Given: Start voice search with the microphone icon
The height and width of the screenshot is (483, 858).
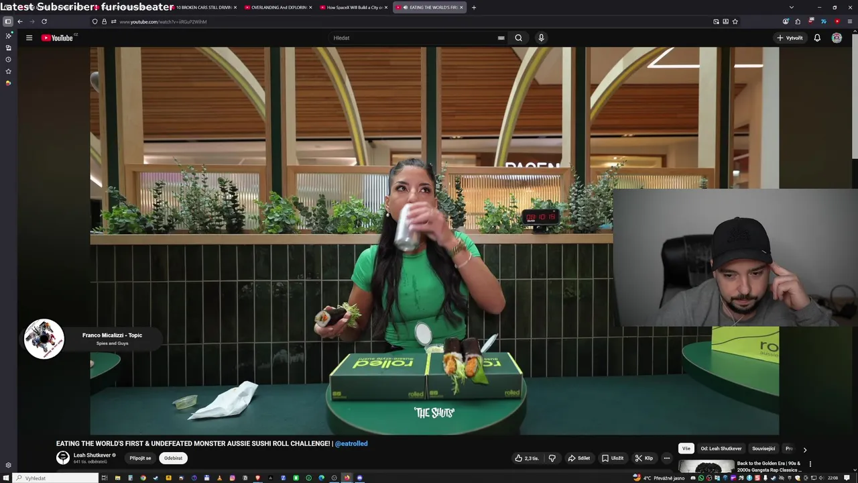Looking at the screenshot, I should tap(541, 38).
